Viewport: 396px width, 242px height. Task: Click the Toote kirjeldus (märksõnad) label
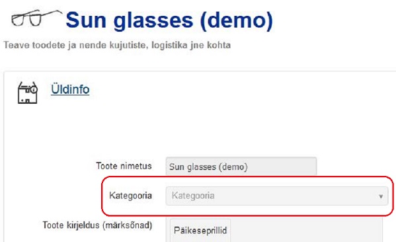click(x=97, y=225)
